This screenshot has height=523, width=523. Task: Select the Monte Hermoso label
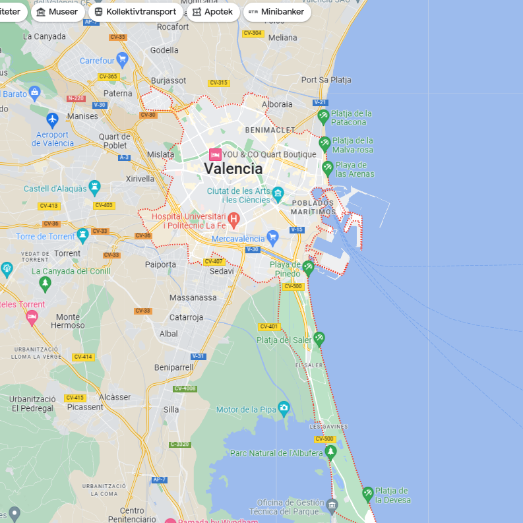pyautogui.click(x=68, y=321)
